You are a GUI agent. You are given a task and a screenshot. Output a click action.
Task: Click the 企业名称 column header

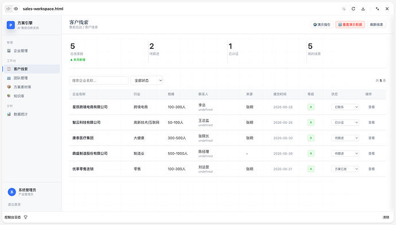click(79, 94)
